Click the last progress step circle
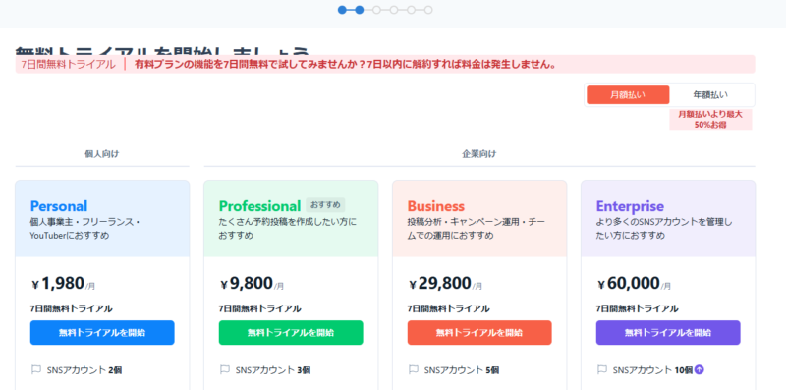This screenshot has width=786, height=390. click(x=428, y=10)
